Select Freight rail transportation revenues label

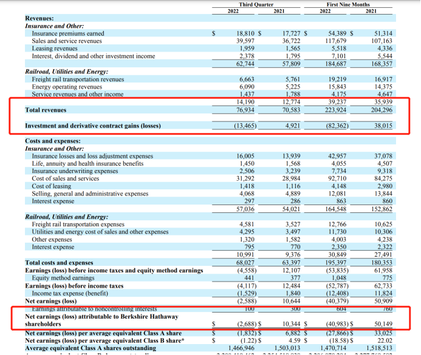click(78, 79)
